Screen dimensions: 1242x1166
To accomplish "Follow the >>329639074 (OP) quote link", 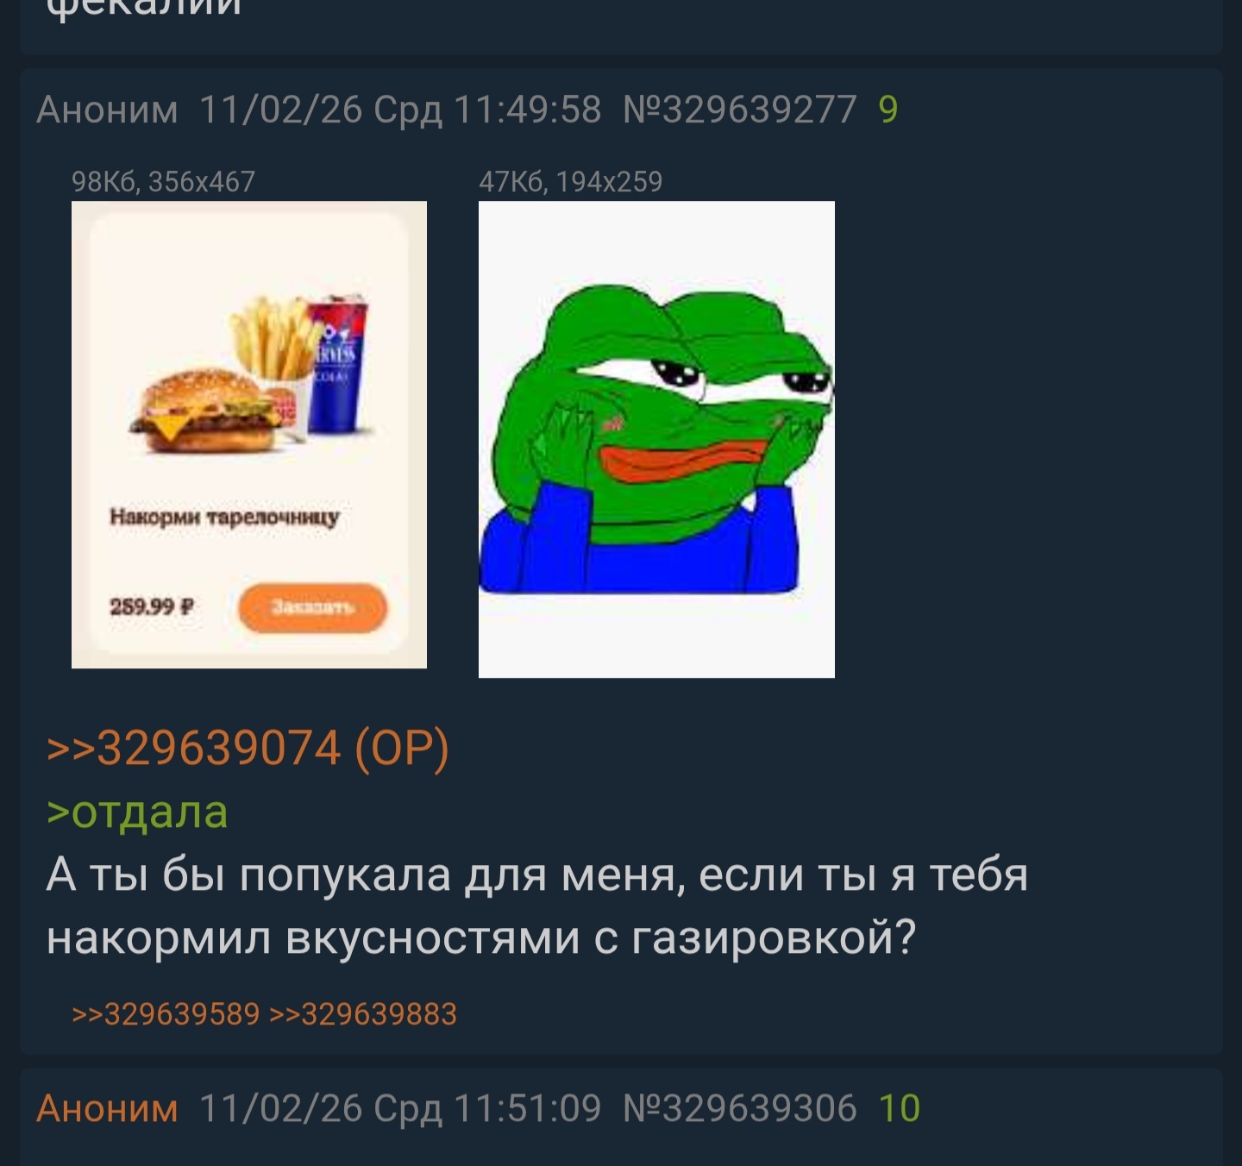I will pos(248,747).
